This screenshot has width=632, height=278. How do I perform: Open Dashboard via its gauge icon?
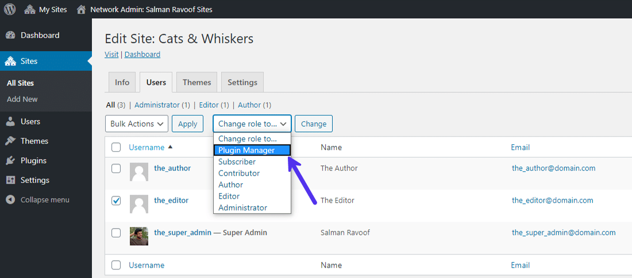coord(10,35)
